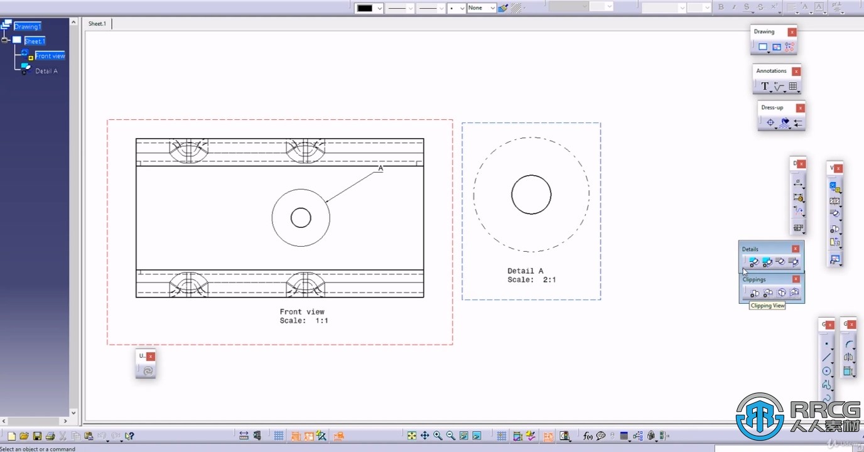Click the New document icon
The height and width of the screenshot is (452, 864).
[11, 436]
